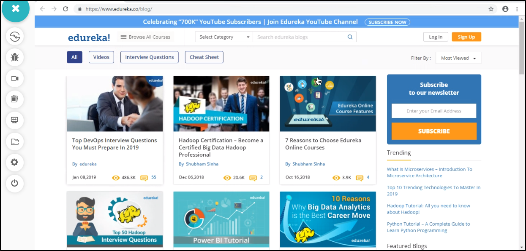Close the sidebar with the X circle

pyautogui.click(x=16, y=8)
